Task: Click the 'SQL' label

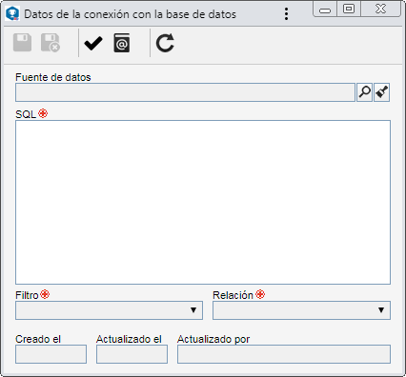Action: (x=26, y=114)
